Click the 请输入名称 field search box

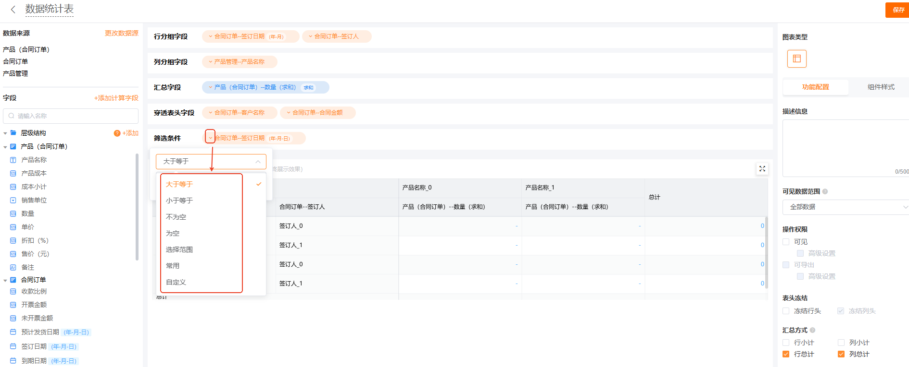point(71,116)
